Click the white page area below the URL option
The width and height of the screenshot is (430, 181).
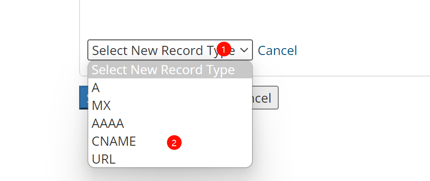[170, 175]
